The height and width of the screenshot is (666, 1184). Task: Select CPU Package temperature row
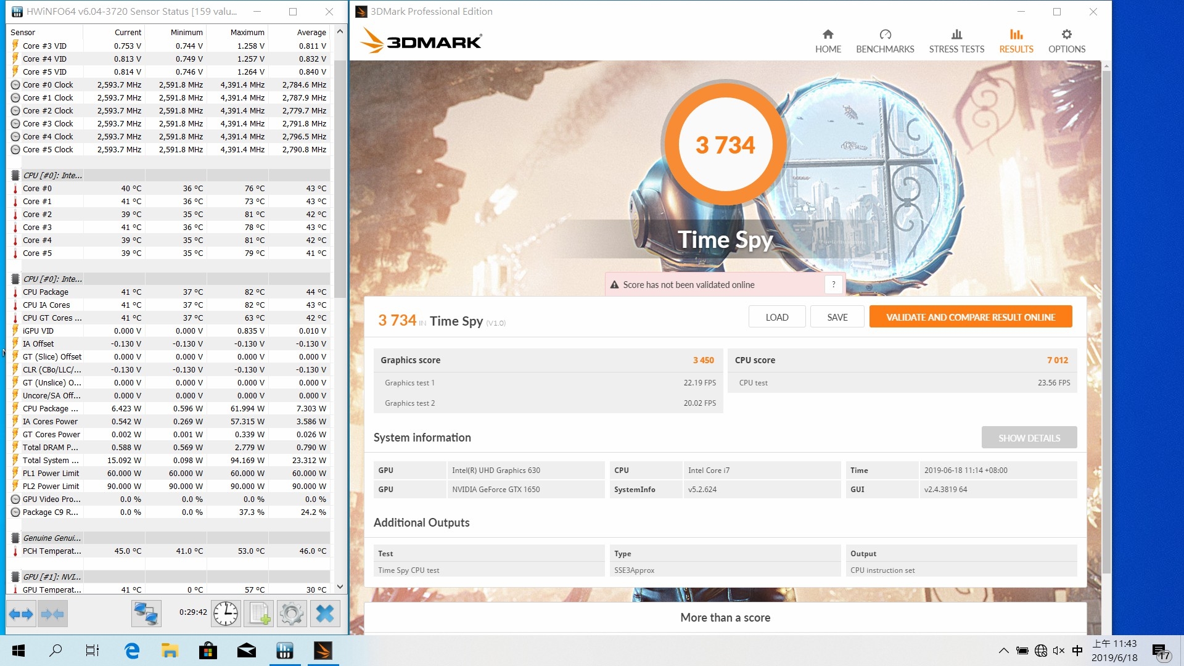tap(169, 292)
